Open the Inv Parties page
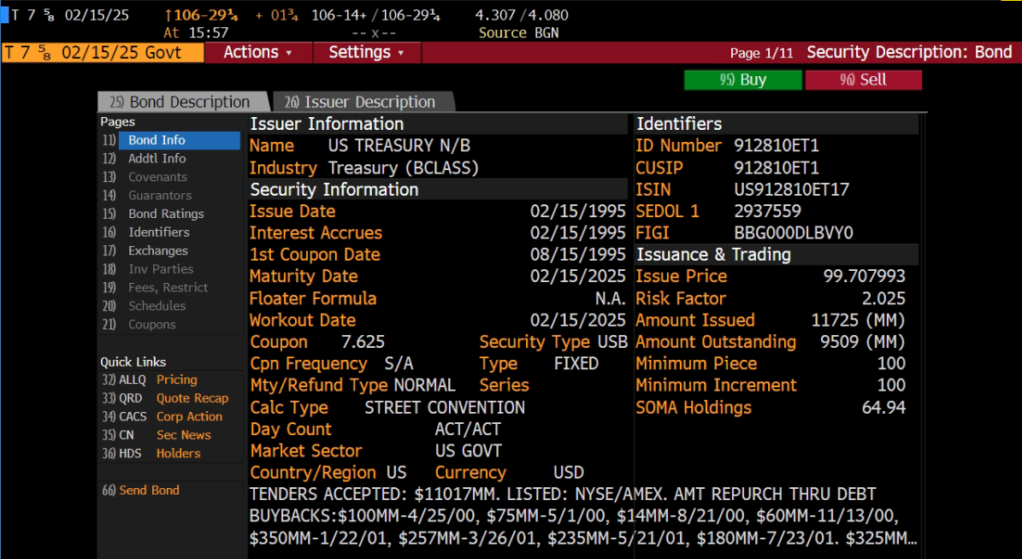The height and width of the screenshot is (559, 1022). (160, 268)
